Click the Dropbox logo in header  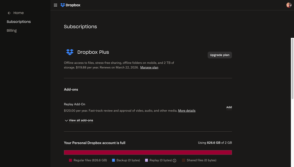[x=70, y=5]
